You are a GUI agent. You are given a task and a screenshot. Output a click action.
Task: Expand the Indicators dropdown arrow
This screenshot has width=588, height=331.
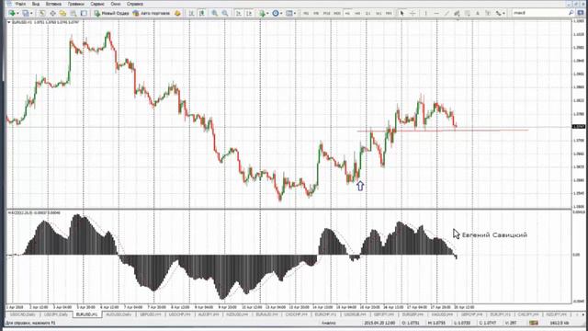pos(267,13)
